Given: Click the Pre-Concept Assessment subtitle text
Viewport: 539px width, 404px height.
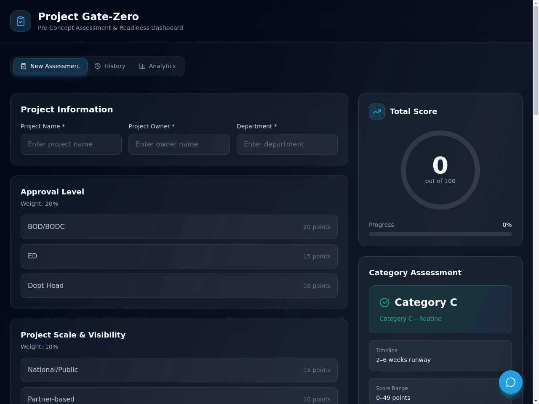Looking at the screenshot, I should (x=110, y=28).
